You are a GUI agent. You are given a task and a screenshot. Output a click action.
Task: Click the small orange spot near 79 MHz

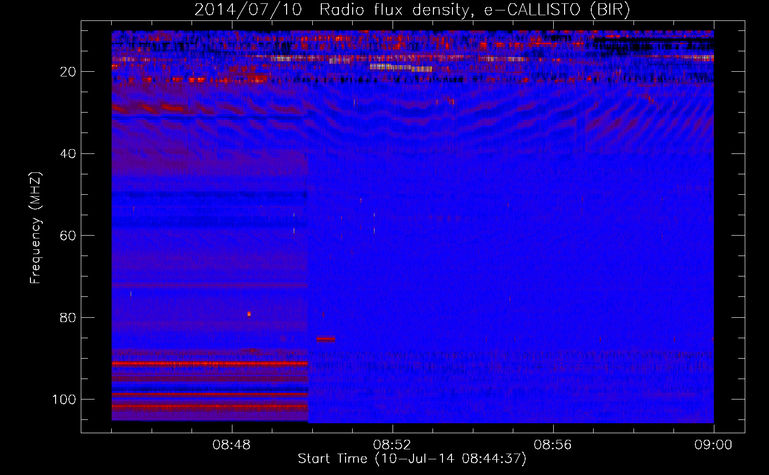pyautogui.click(x=249, y=313)
